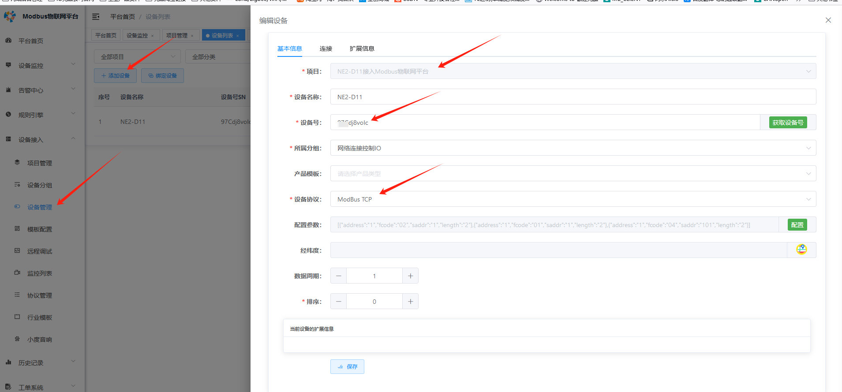Open the 所属分组 dropdown
The height and width of the screenshot is (392, 842).
[x=573, y=148]
